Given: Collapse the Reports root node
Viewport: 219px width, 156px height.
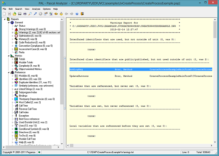Looking at the screenshot, I should (x=5, y=19).
